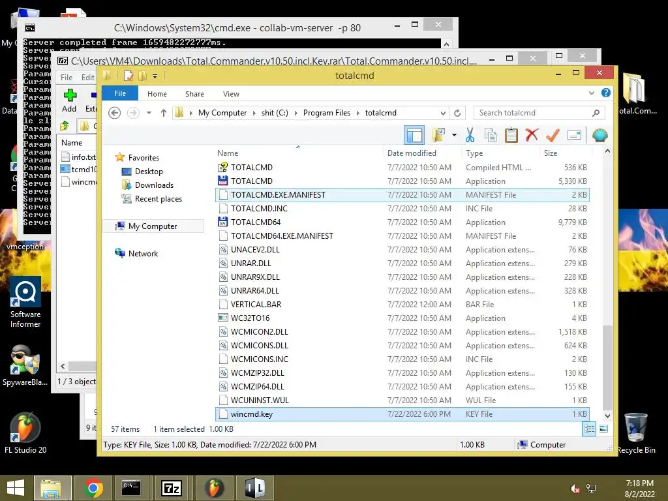Select TOTALCMD.EXE.MANIFEST file
The image size is (668, 501).
(x=402, y=194)
